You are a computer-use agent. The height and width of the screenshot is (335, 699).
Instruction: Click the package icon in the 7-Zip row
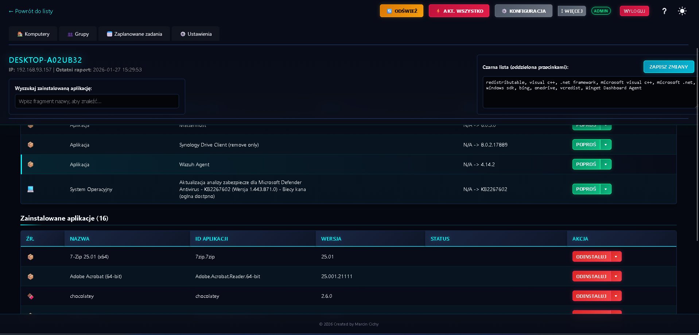pyautogui.click(x=31, y=257)
